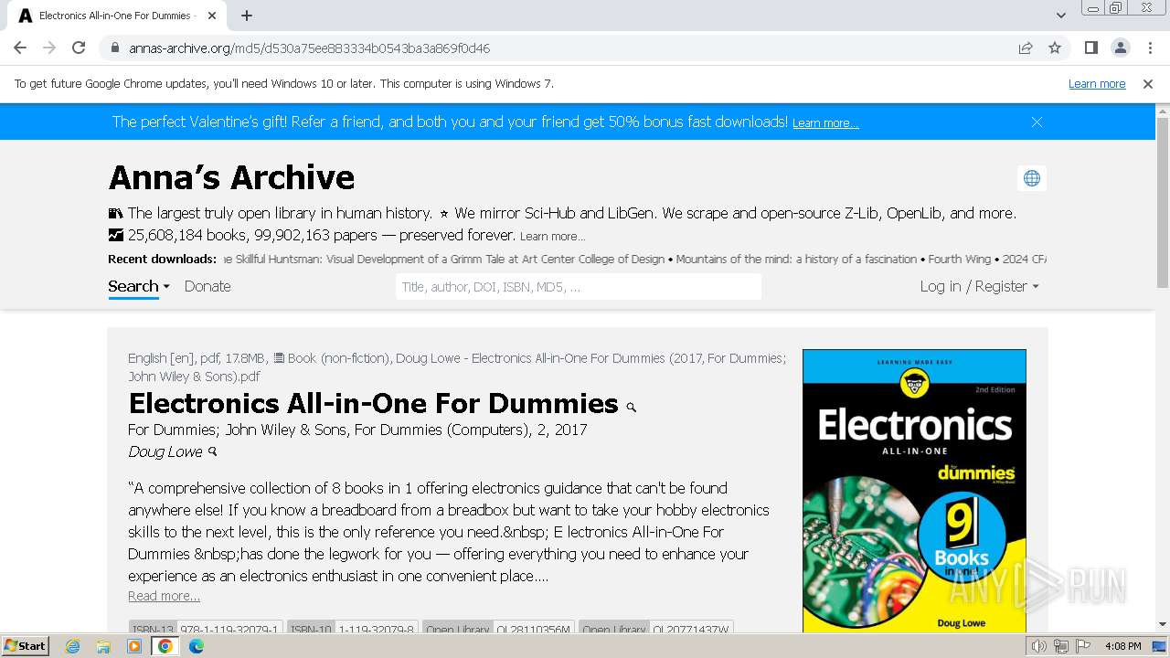Click the ISBN-10 1-119-32079-8 tag

tap(353, 629)
